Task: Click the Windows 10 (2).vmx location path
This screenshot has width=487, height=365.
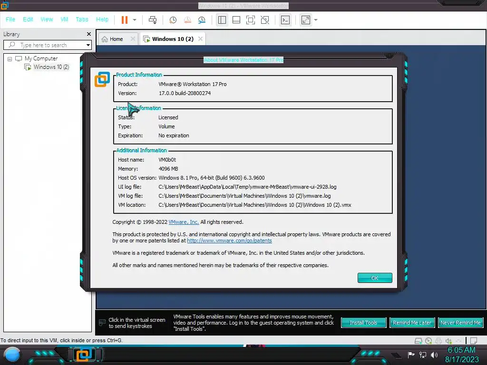Action: 255,205
